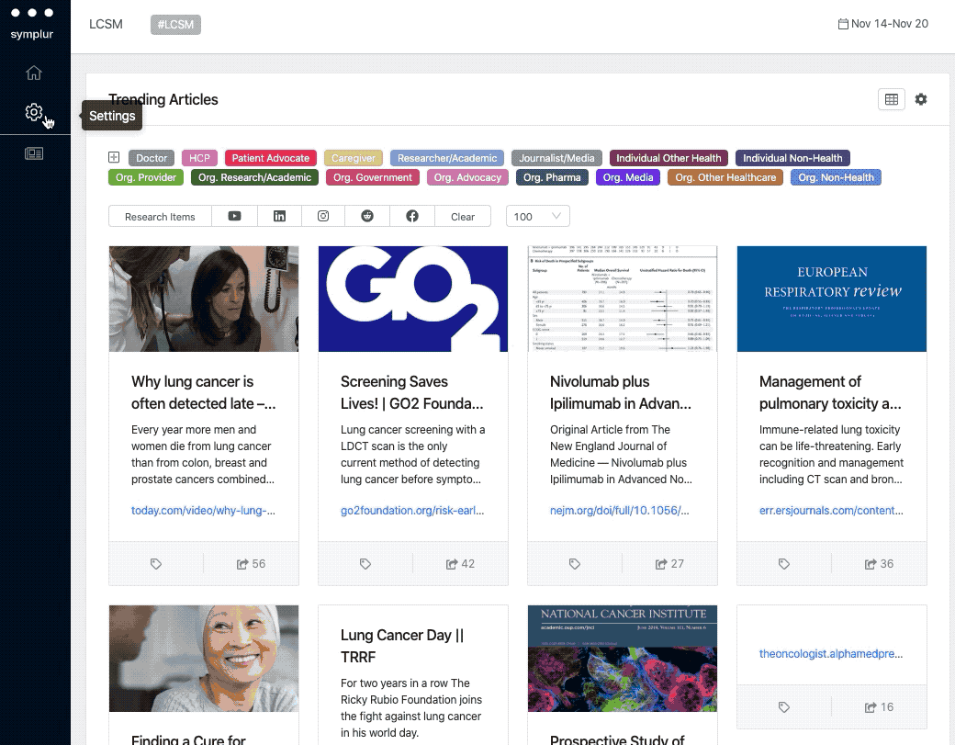This screenshot has height=745, width=955.
Task: Select Research Items filter
Action: (x=160, y=216)
